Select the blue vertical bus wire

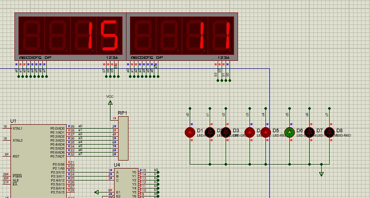coord(270,133)
